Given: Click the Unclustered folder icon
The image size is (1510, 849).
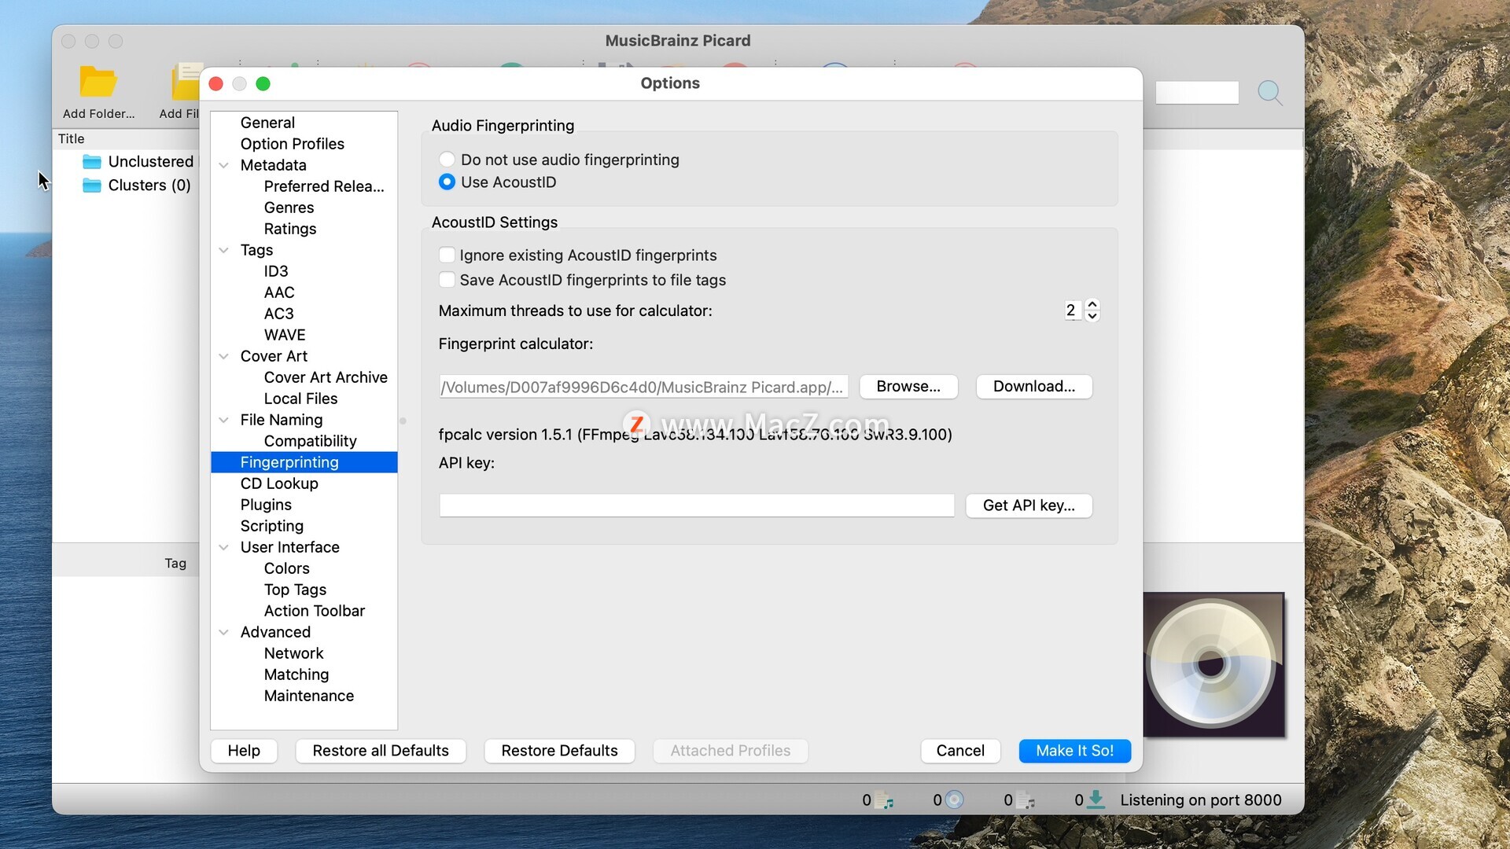Looking at the screenshot, I should (92, 162).
